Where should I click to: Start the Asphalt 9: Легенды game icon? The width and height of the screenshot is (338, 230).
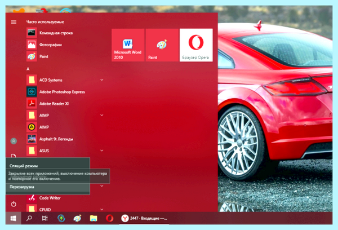[32, 139]
